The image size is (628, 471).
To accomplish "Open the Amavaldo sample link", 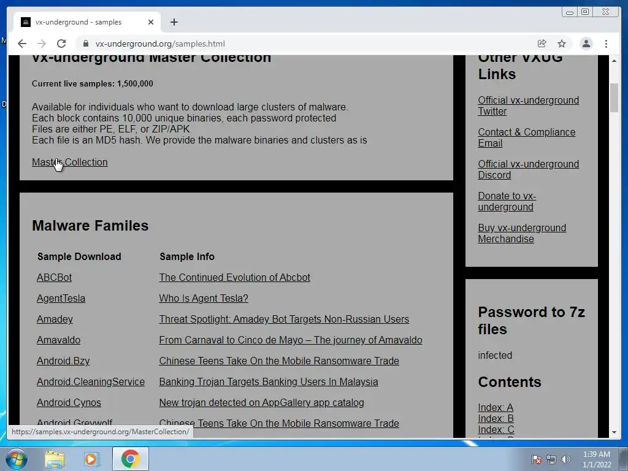I will pos(58,340).
